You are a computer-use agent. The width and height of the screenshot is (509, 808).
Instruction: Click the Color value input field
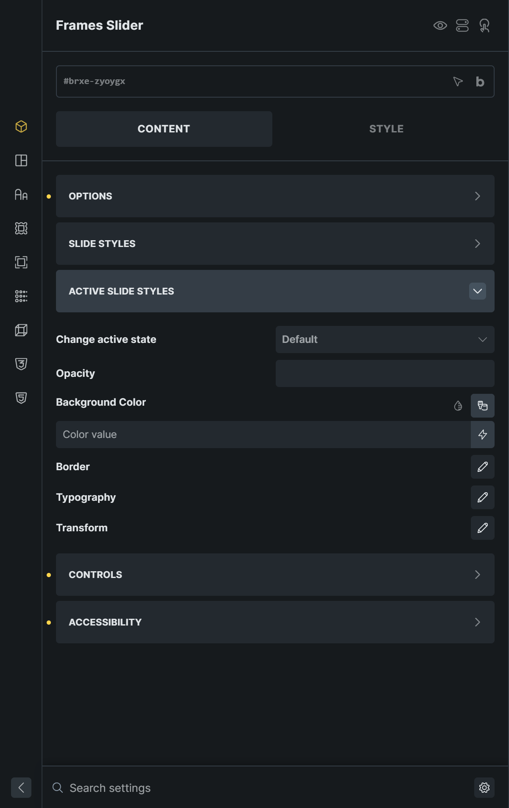pyautogui.click(x=263, y=435)
